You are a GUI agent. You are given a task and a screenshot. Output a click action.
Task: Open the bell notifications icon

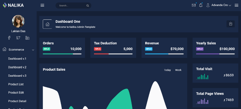[x=201, y=5]
